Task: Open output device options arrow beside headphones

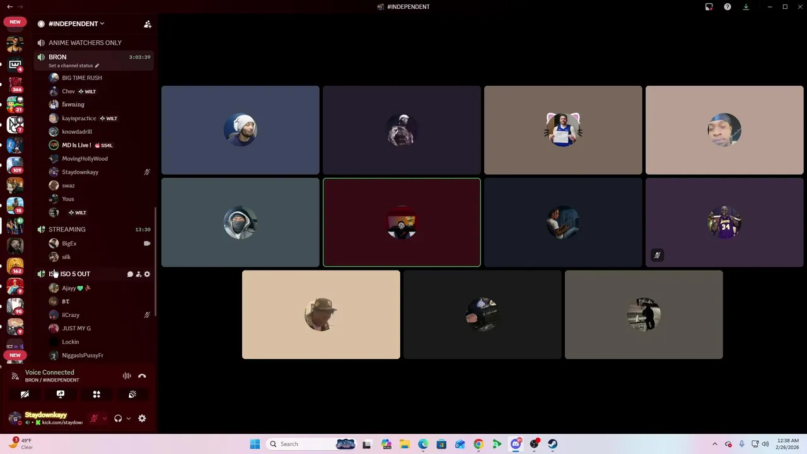Action: coord(128,418)
